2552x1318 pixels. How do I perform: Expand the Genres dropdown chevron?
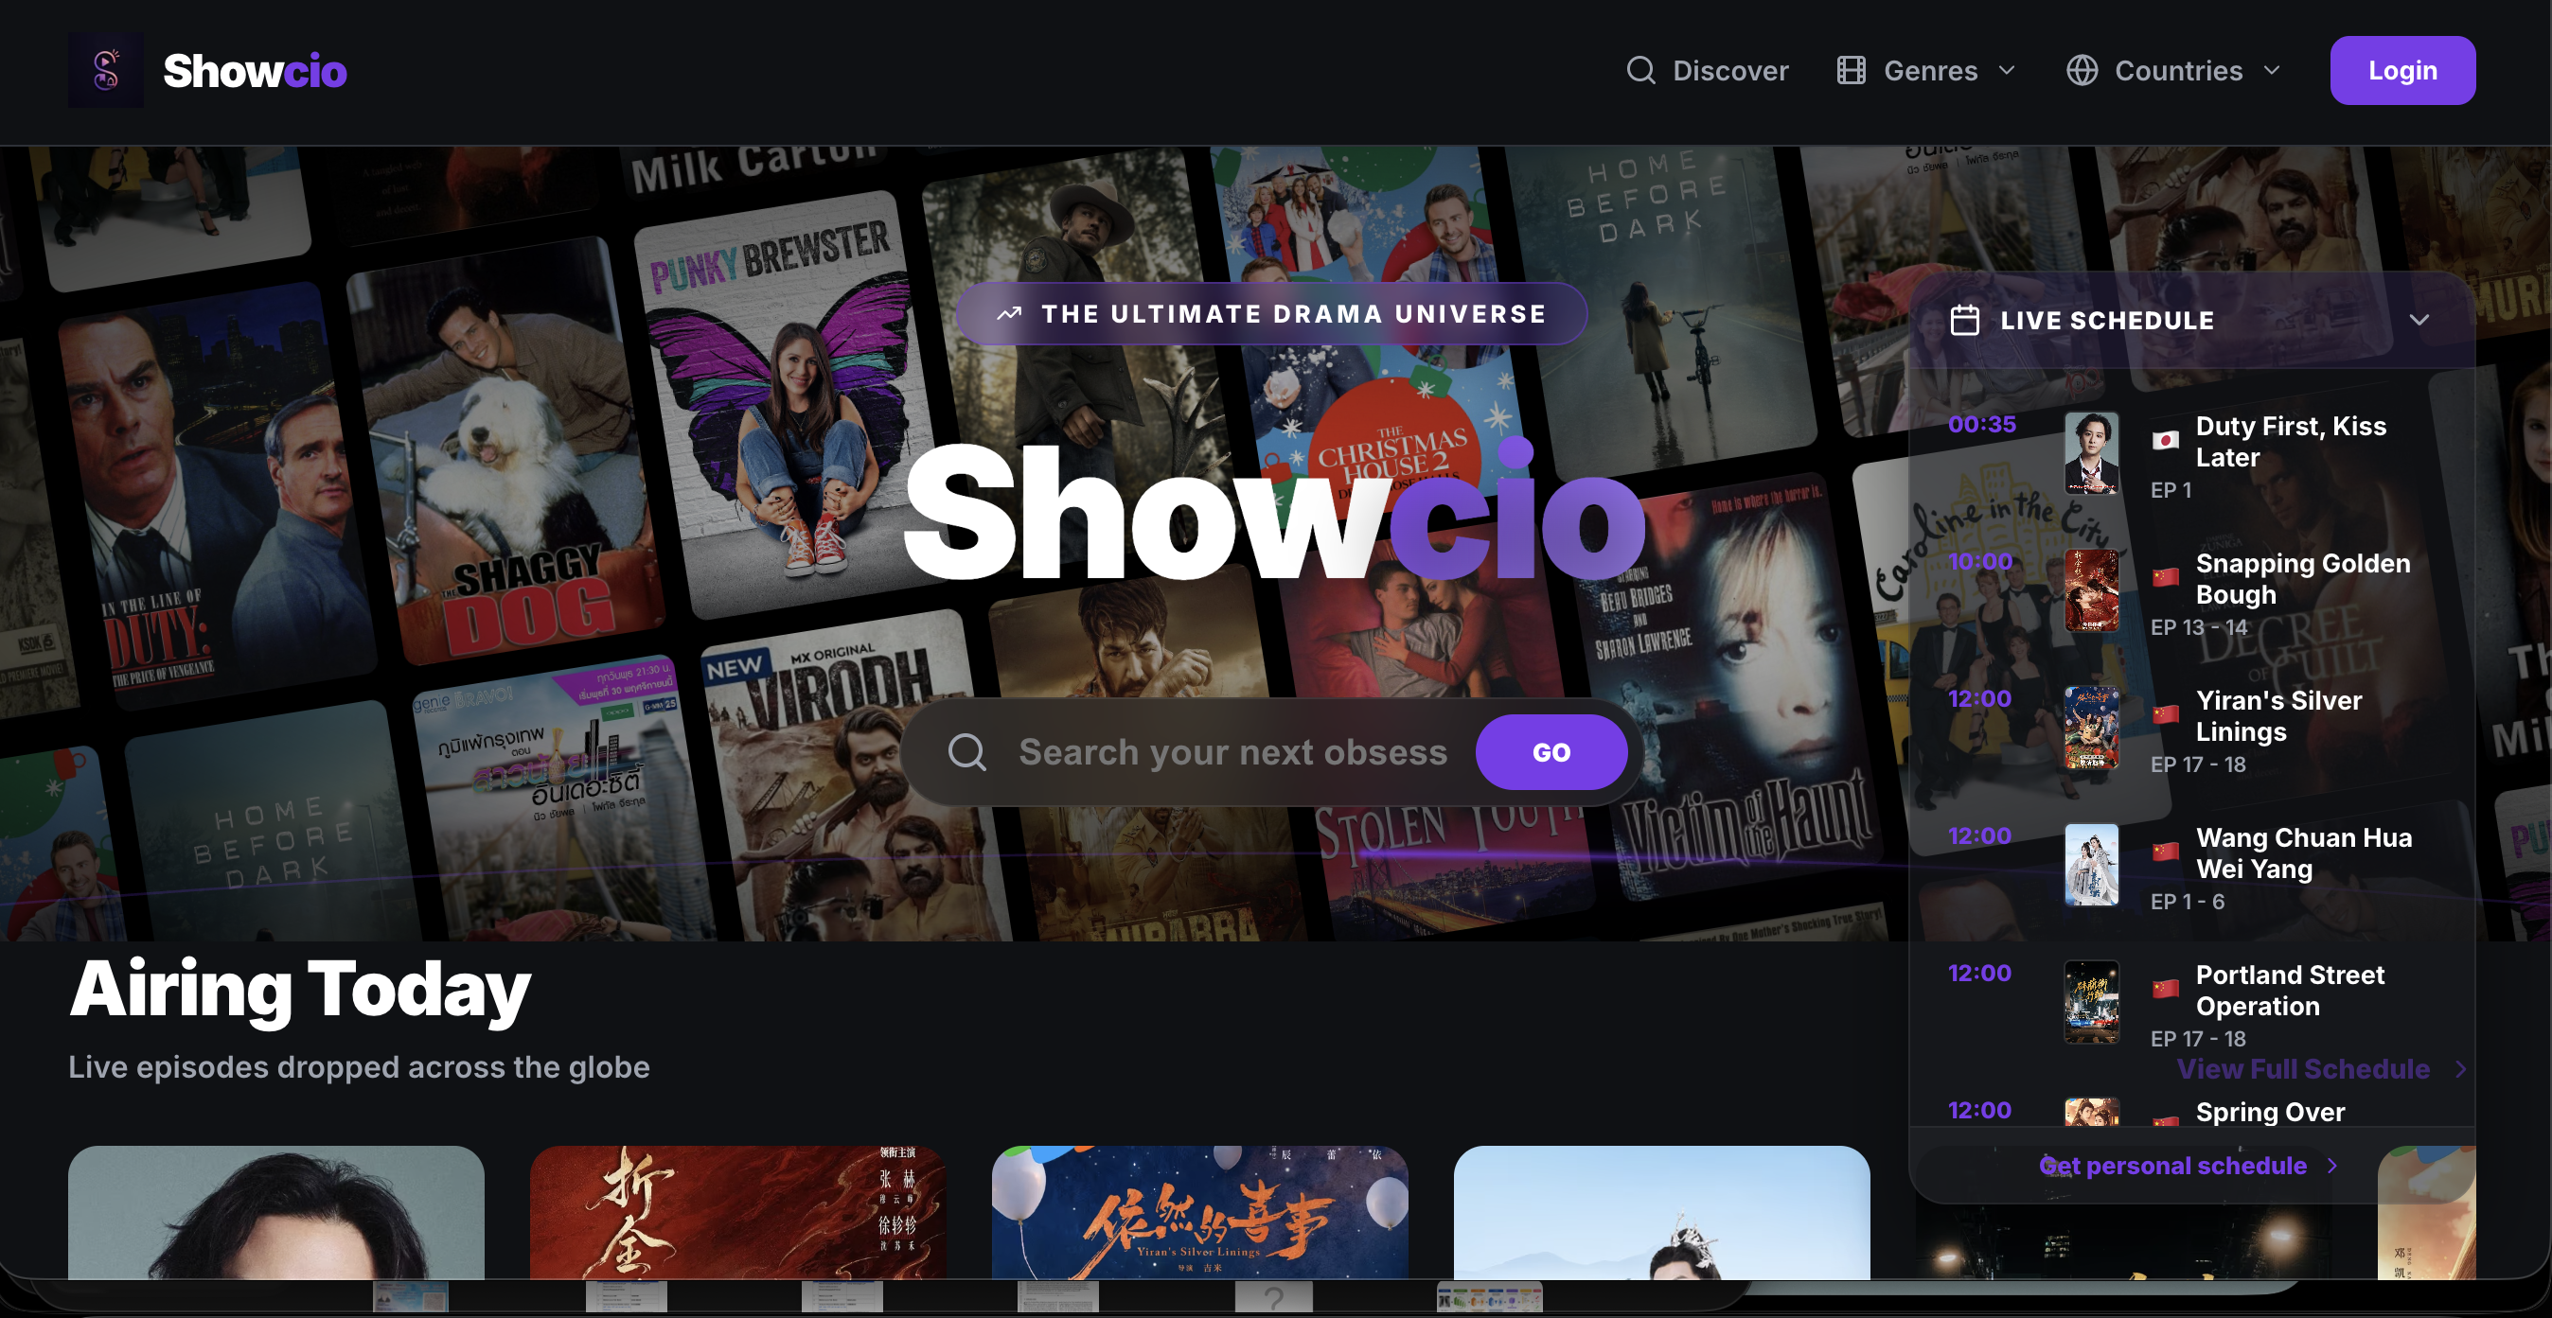(2007, 70)
